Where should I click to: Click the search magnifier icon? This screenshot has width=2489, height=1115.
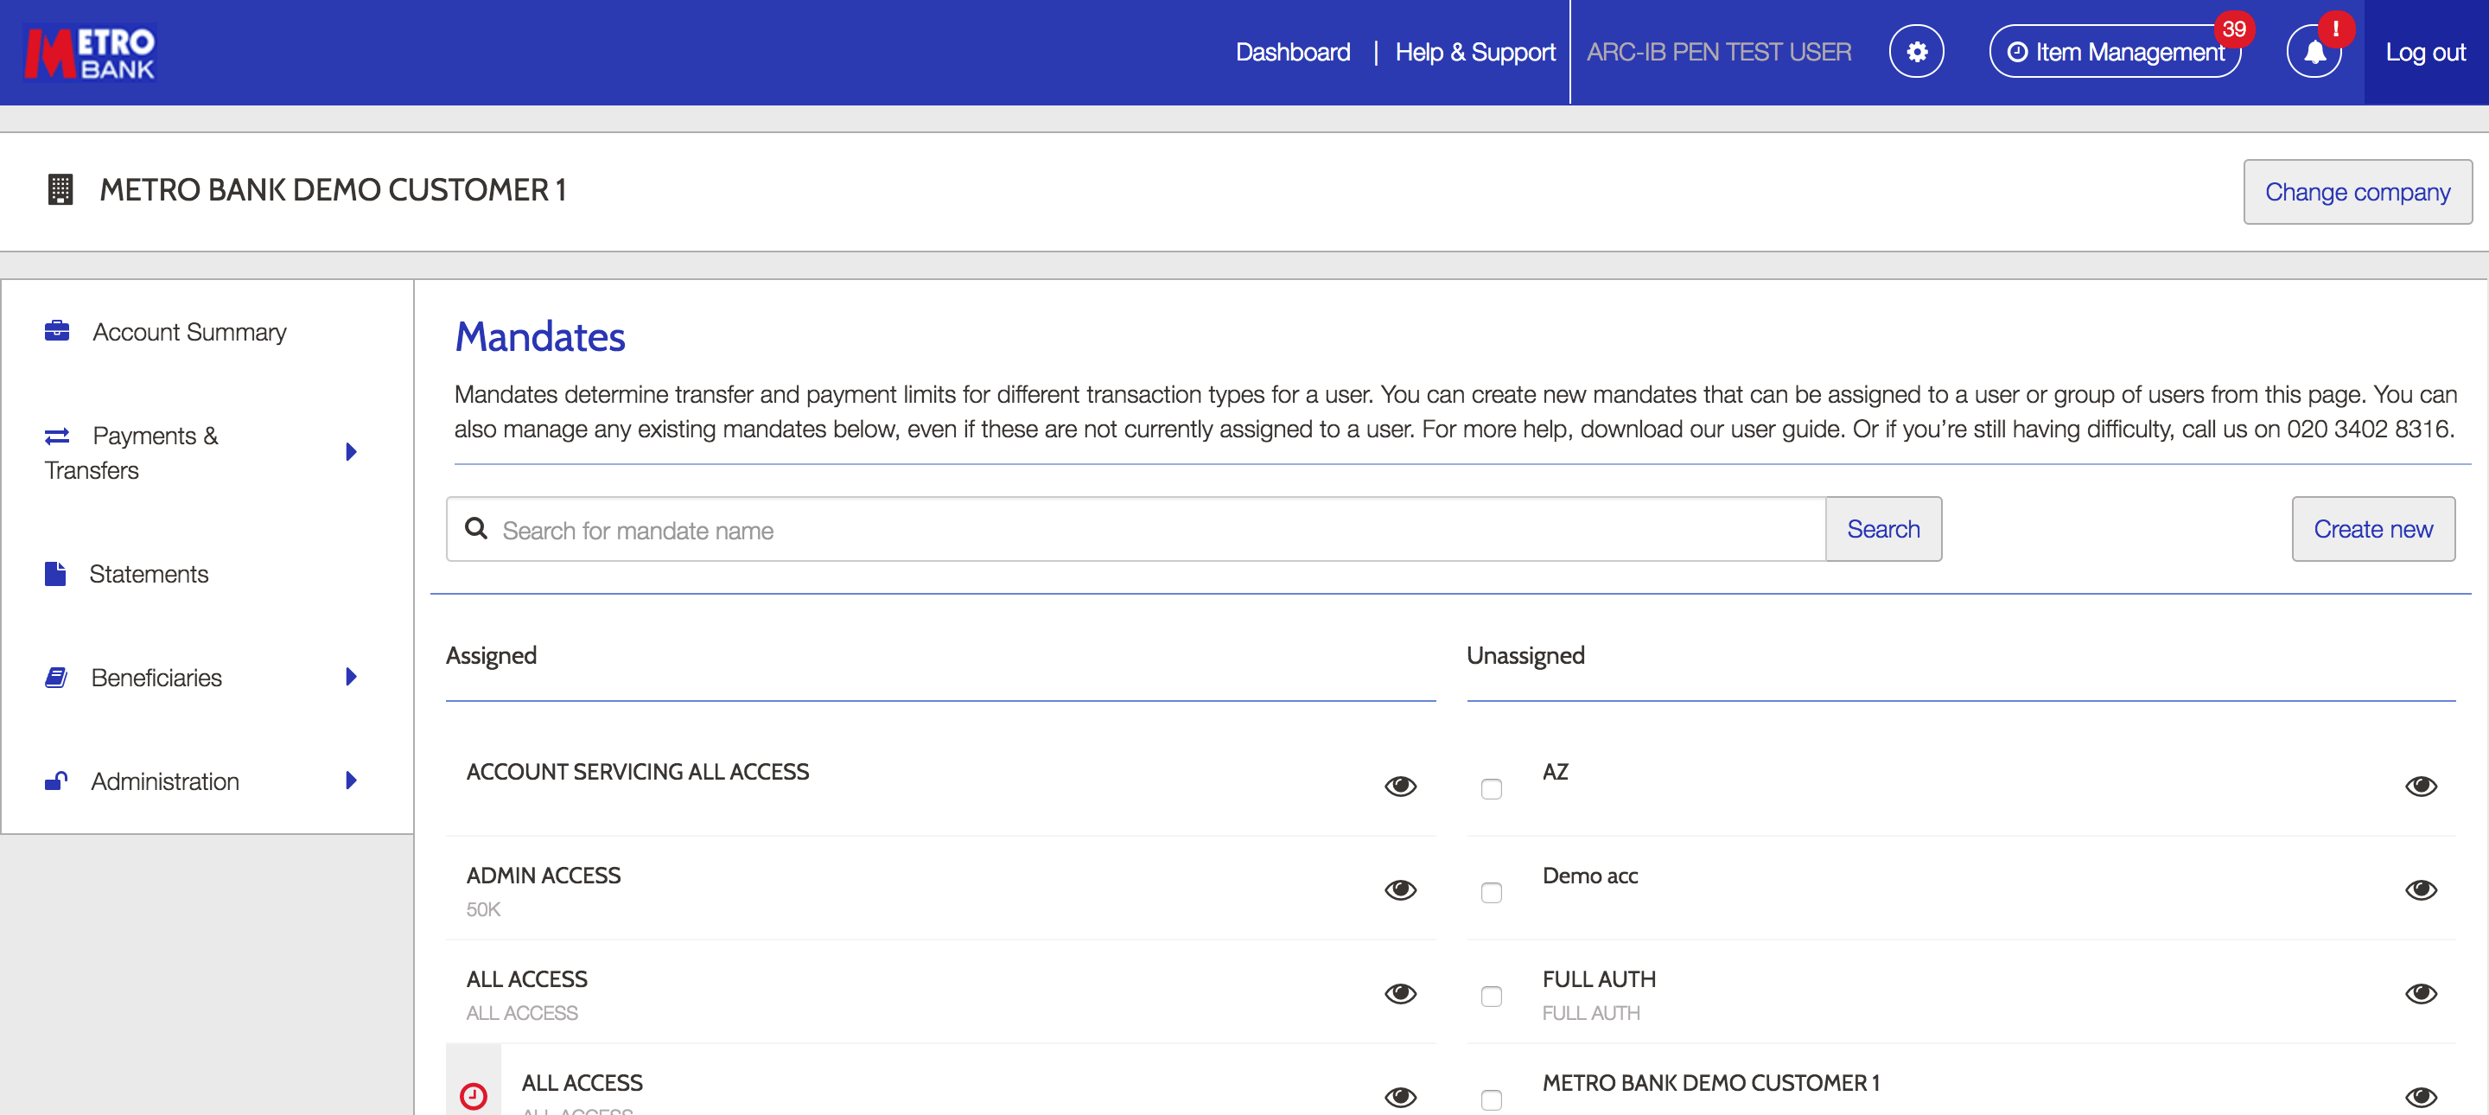click(476, 528)
